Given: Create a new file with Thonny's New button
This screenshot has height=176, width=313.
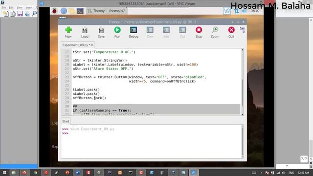Looking at the screenshot, I should (68, 32).
